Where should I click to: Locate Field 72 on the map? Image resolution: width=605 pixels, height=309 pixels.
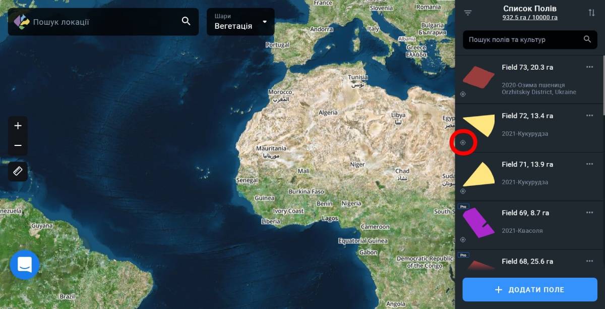(463, 142)
